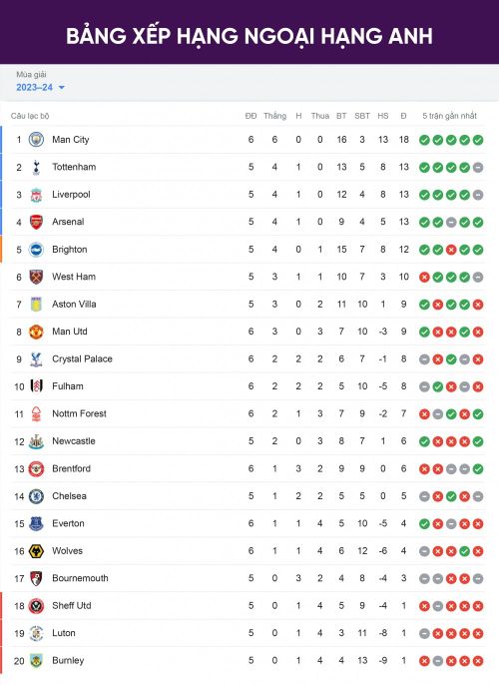Click the Newcastle club crest
Image resolution: width=499 pixels, height=685 pixels.
pos(36,441)
